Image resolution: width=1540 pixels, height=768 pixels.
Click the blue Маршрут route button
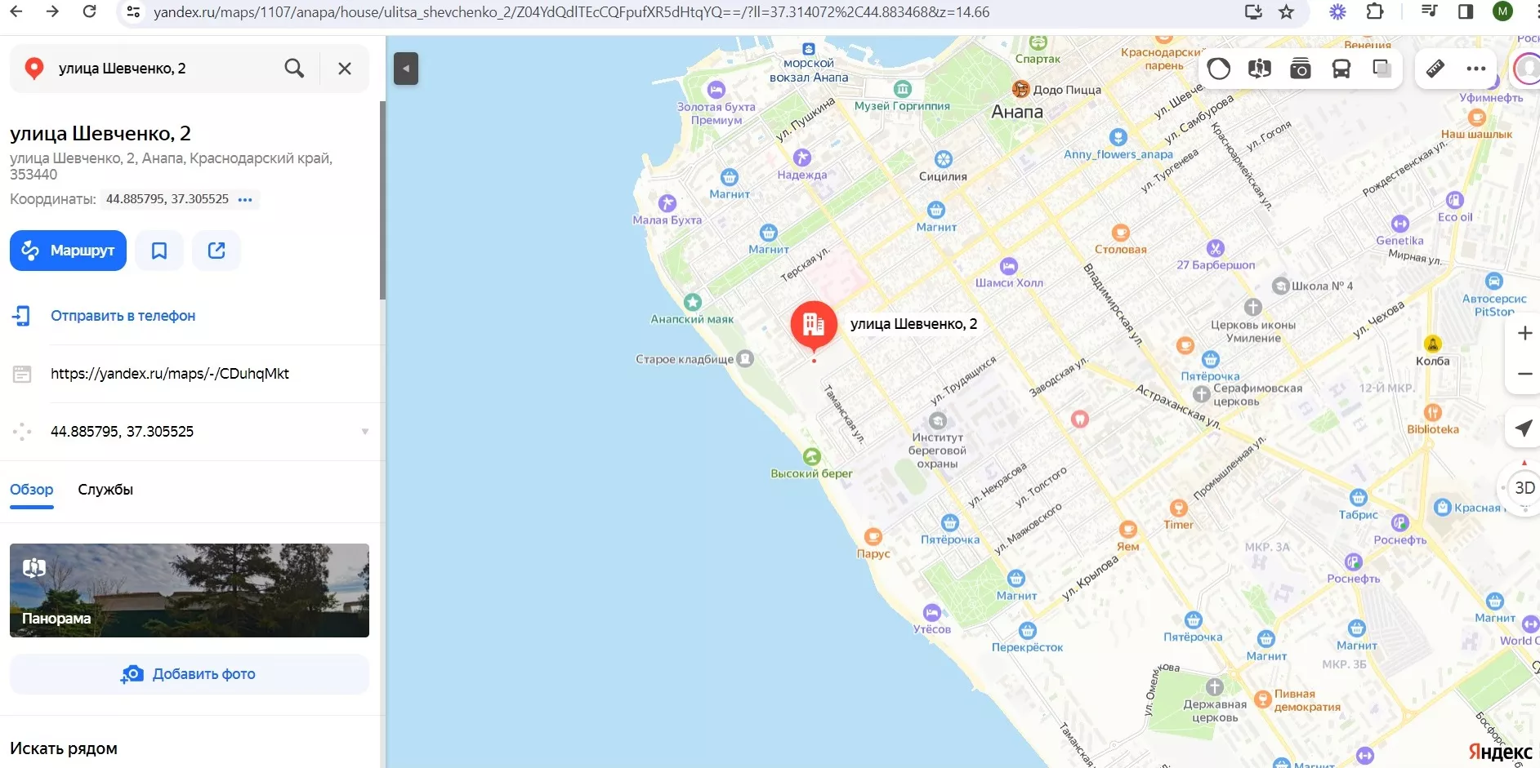[x=68, y=251]
